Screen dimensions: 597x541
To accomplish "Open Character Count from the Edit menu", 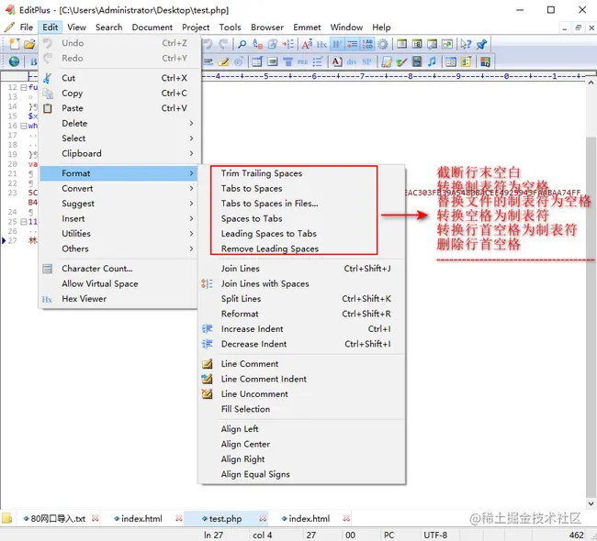I will [x=118, y=269].
